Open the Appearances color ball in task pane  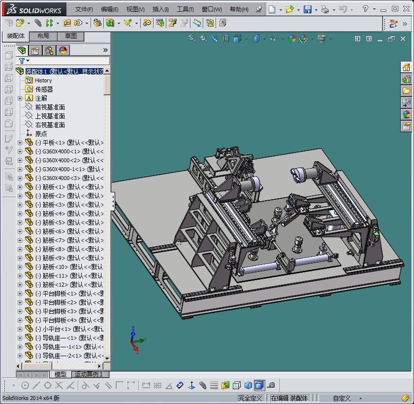(406, 114)
